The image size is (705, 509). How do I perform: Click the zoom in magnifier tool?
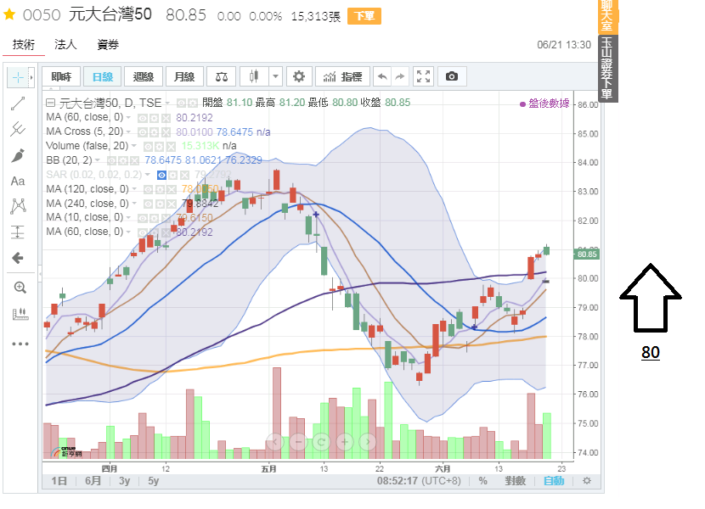(x=20, y=288)
